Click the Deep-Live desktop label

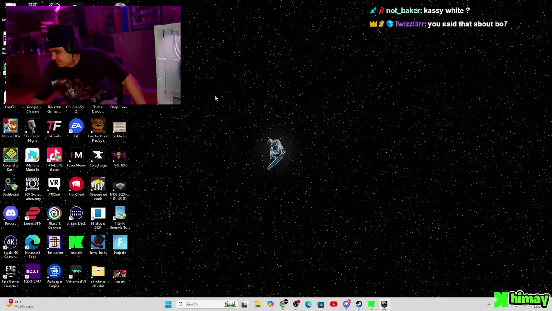pos(120,107)
